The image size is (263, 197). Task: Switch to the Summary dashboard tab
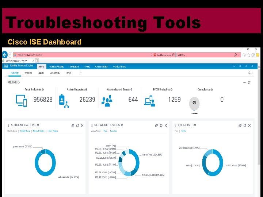click(x=15, y=73)
